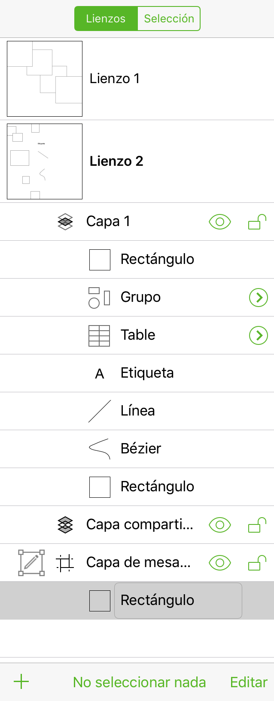This screenshot has width=274, height=701.
Task: Click the Bézier curve icon
Action: 99,449
